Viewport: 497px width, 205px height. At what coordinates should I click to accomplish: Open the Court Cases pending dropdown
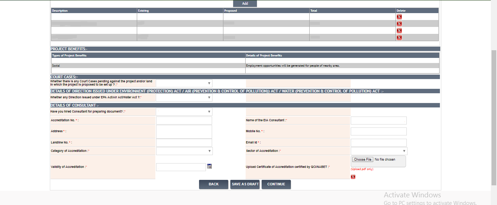(x=184, y=83)
